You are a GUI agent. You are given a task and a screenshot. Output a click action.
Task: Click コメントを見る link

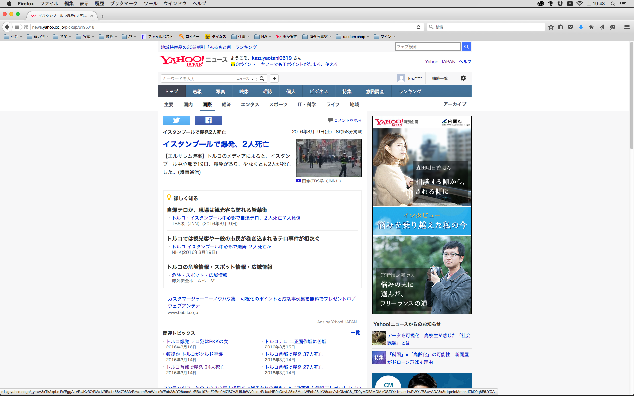coord(347,120)
